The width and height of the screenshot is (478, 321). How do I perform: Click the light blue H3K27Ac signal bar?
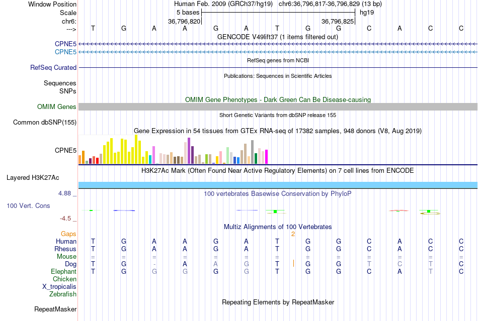click(x=278, y=185)
